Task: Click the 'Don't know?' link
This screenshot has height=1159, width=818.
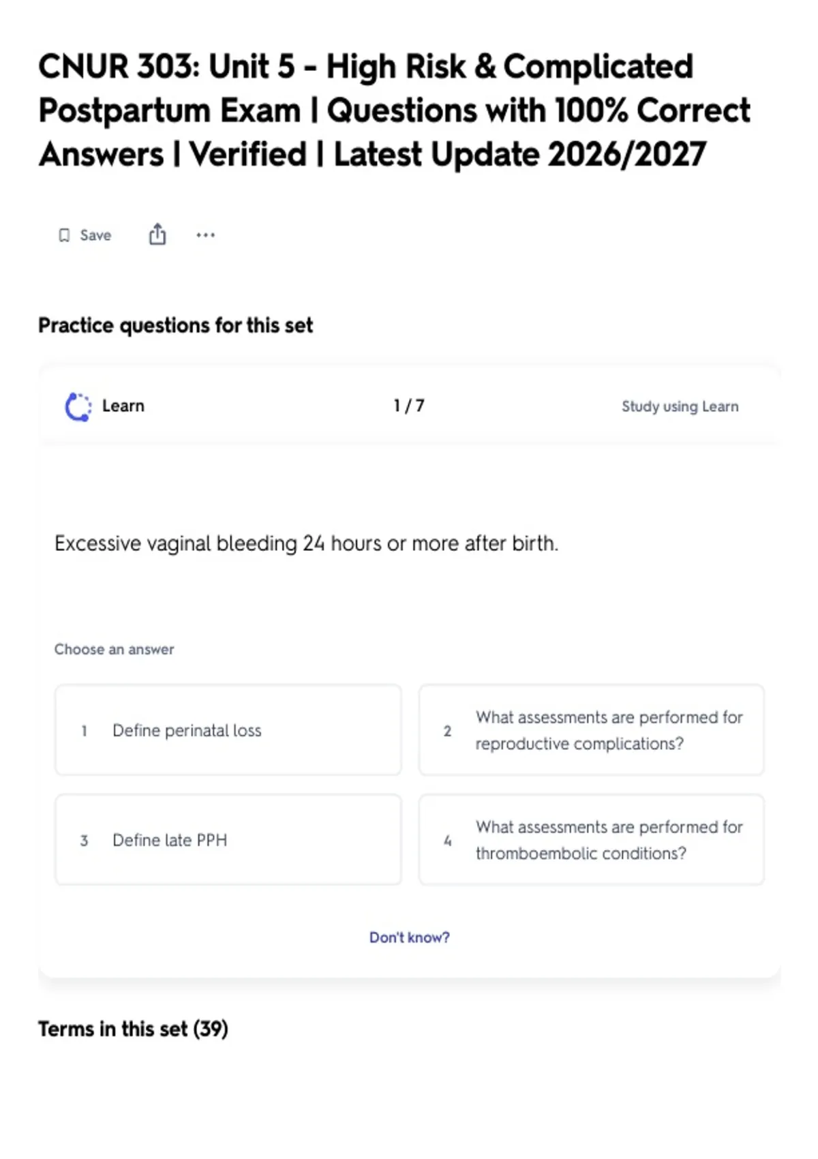Action: tap(409, 937)
